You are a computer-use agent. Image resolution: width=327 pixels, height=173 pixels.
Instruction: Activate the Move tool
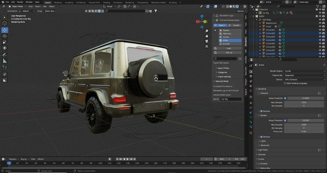5,30
